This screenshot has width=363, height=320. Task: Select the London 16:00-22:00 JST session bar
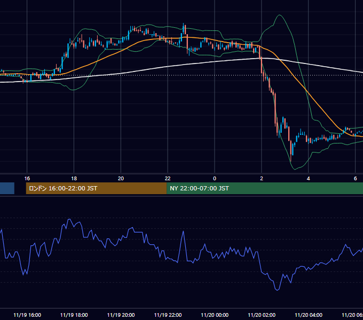[96, 188]
